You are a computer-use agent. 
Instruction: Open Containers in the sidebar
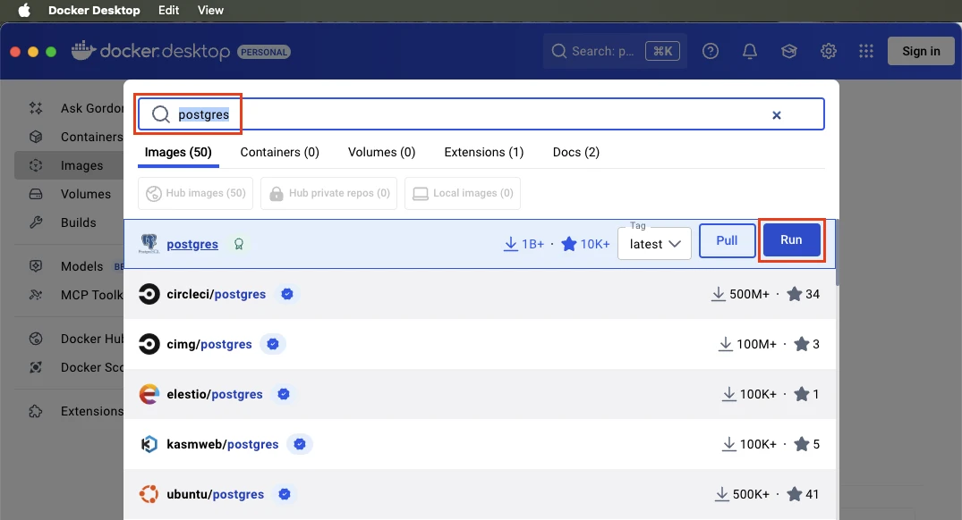click(91, 138)
